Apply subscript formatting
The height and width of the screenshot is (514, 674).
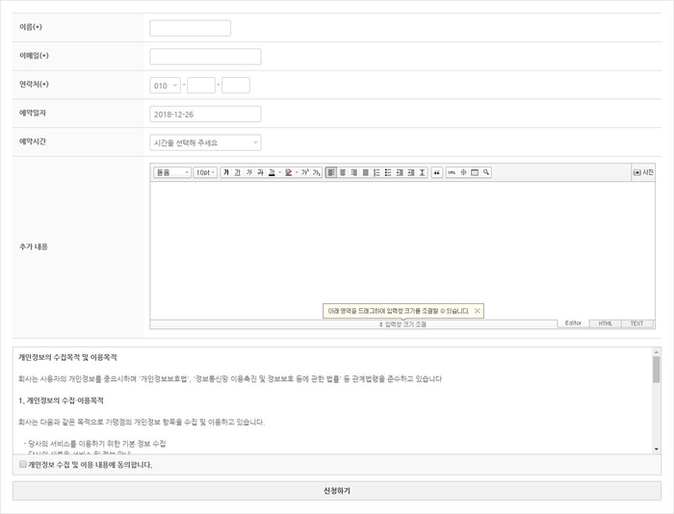point(317,172)
